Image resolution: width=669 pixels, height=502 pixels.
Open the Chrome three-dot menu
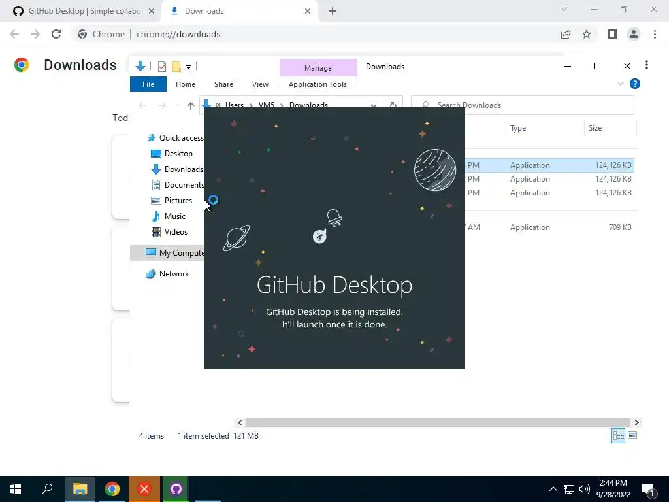click(655, 34)
